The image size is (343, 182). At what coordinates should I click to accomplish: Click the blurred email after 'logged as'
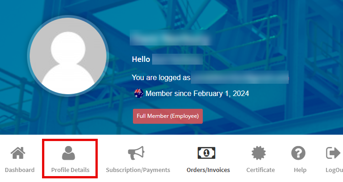coord(240,78)
